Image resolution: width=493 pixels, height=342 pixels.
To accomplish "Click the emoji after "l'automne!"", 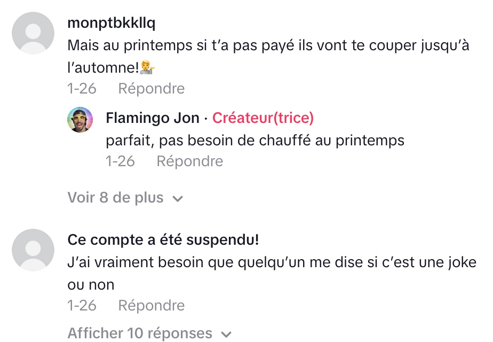I will [x=147, y=68].
